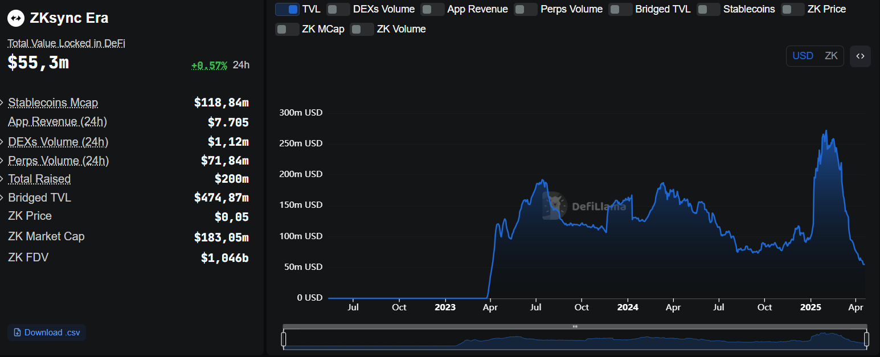The height and width of the screenshot is (357, 880).
Task: Click Total Value Locked in DeFi label
Action: coord(66,43)
